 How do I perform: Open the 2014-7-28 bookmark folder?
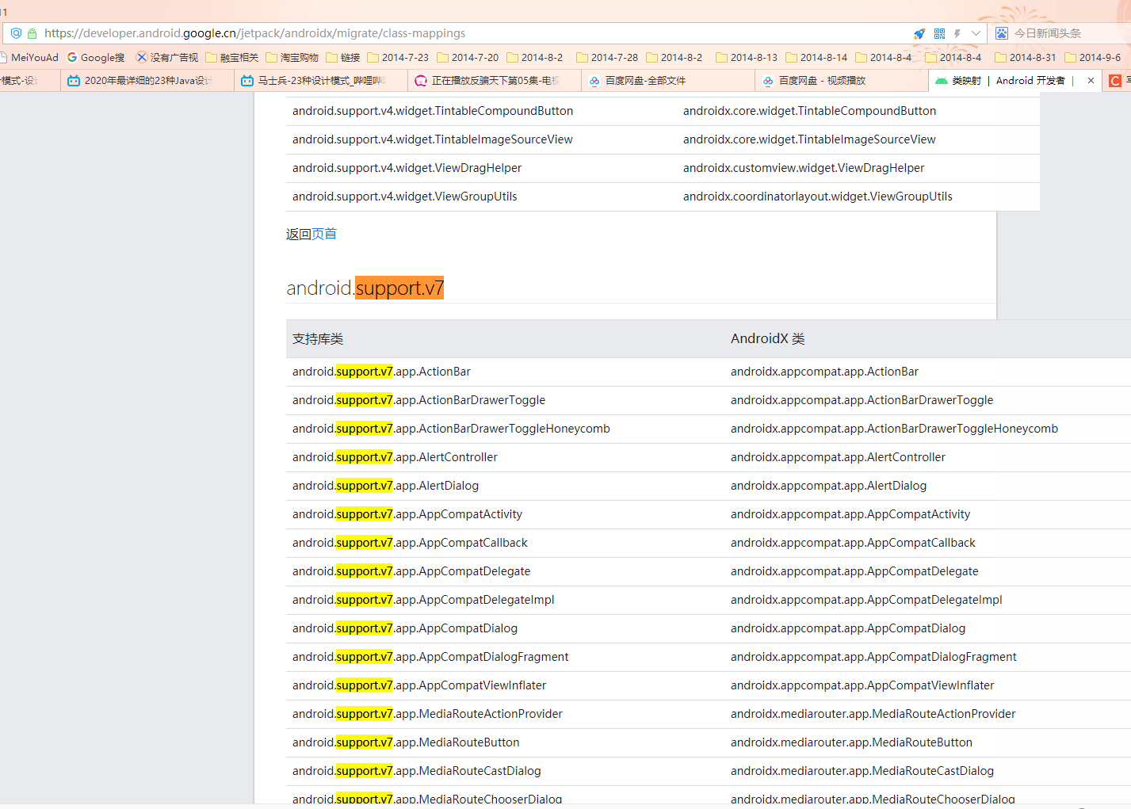607,57
